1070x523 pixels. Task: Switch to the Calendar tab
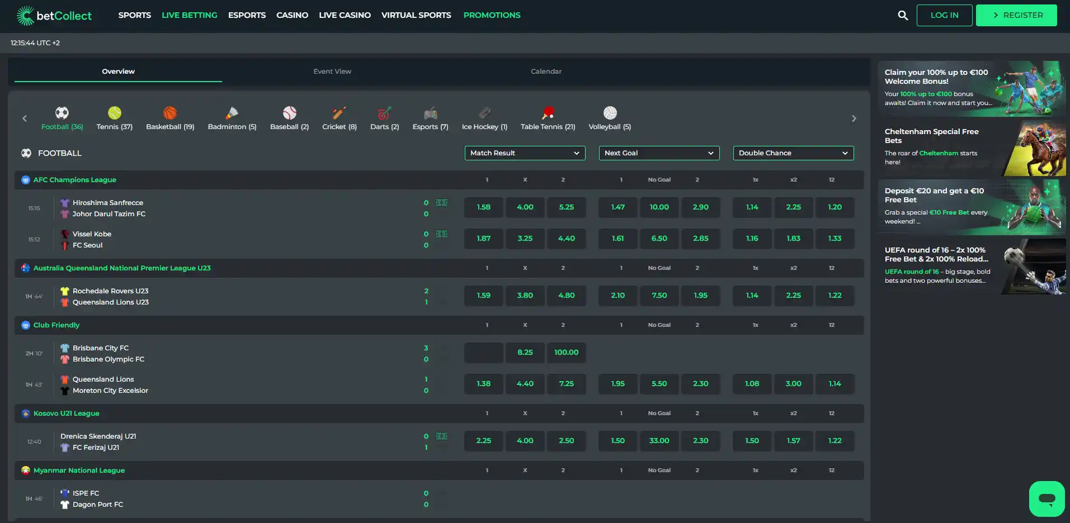(546, 72)
